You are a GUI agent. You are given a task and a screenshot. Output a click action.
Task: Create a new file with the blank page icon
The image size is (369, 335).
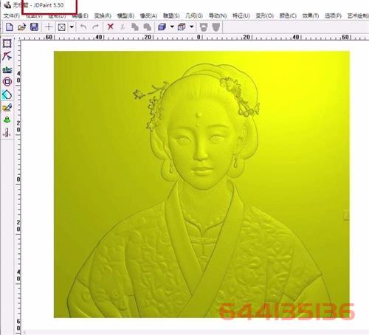click(9, 27)
